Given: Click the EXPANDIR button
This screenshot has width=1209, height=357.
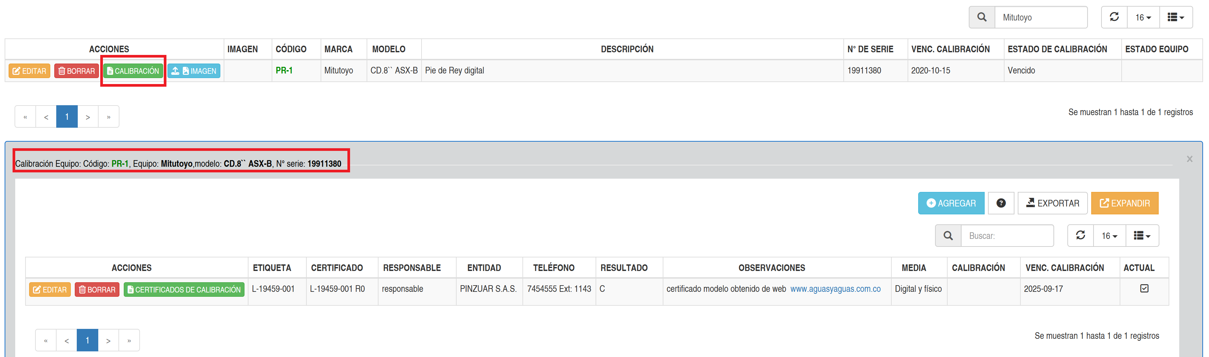Looking at the screenshot, I should (1125, 203).
